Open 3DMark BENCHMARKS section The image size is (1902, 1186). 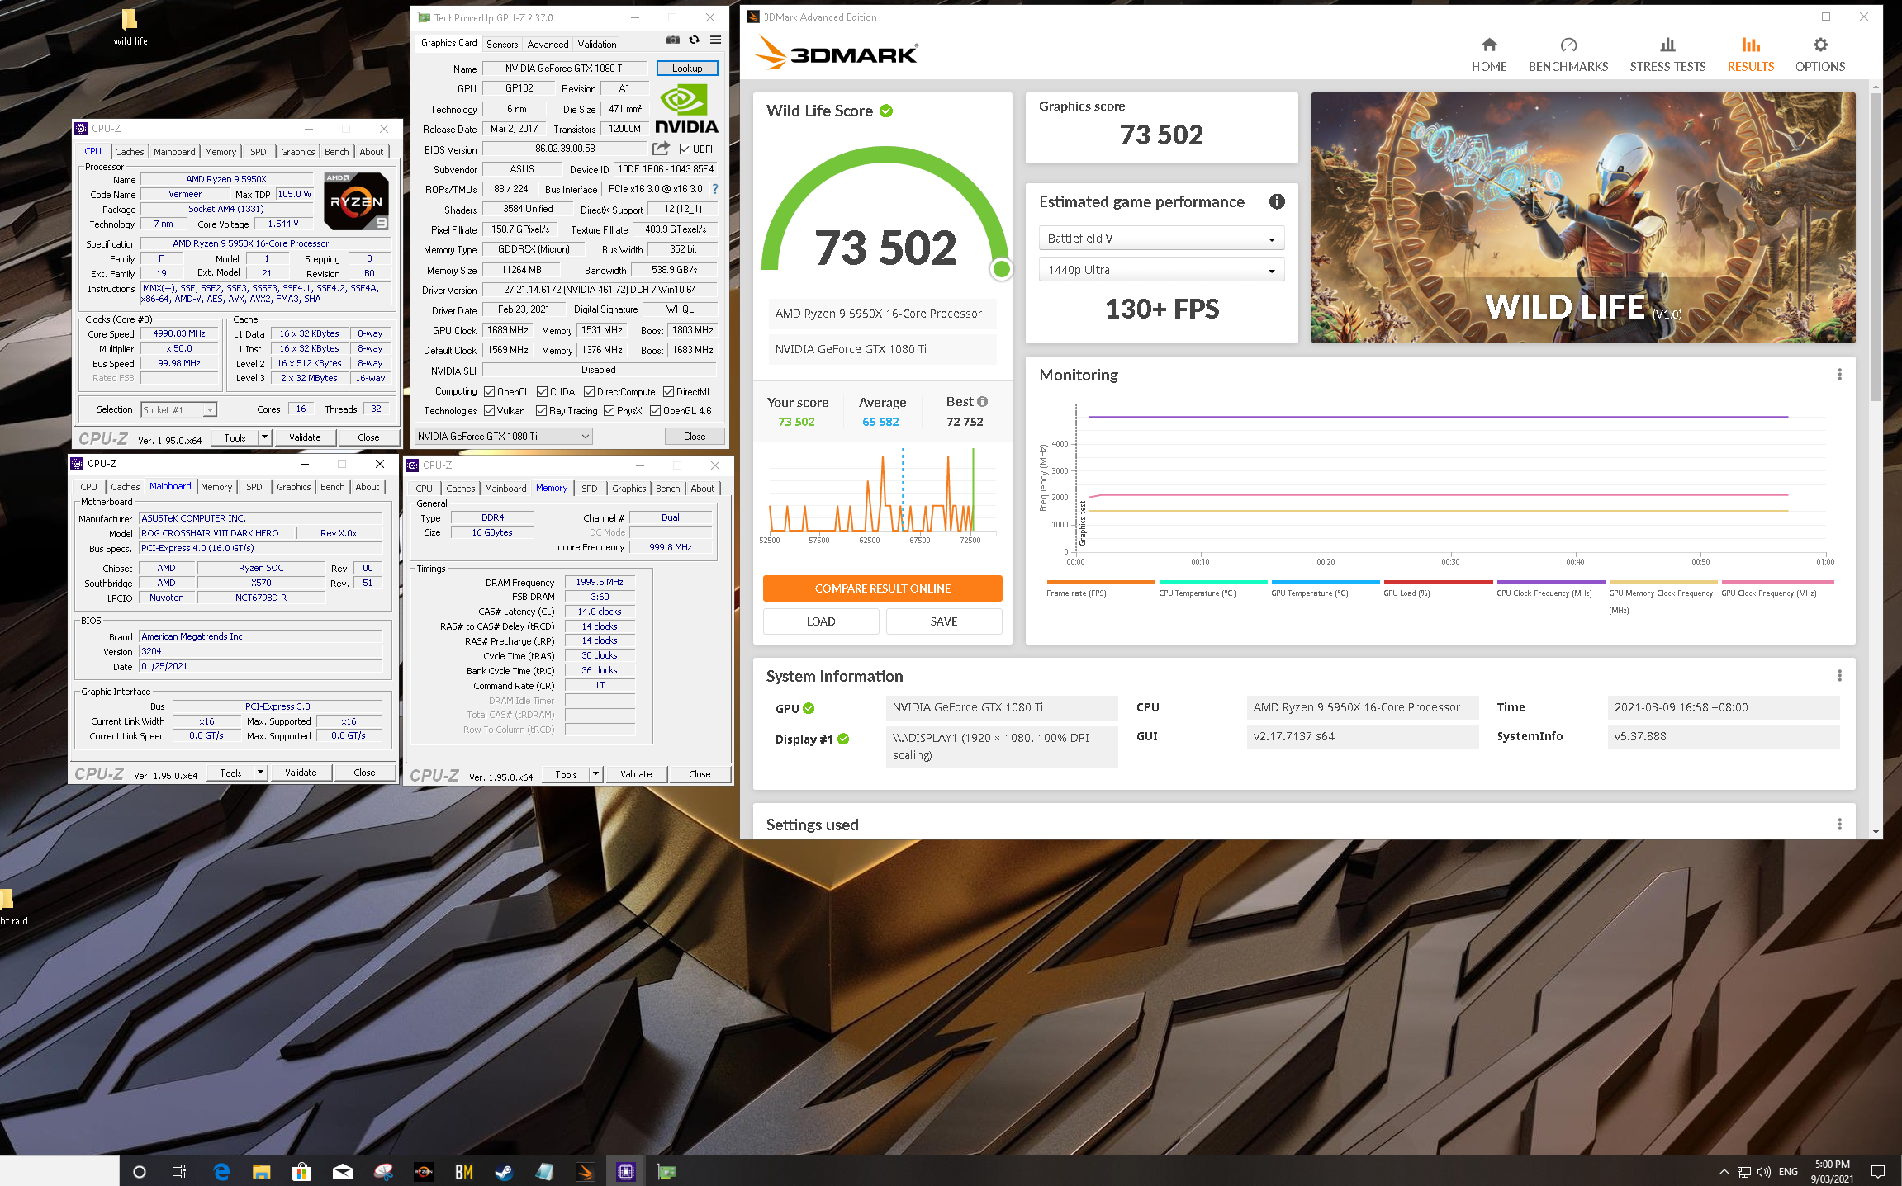click(1568, 54)
